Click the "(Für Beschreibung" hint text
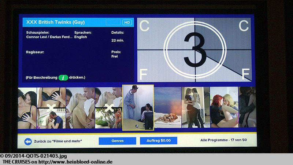The image size is (293, 165). click(41, 78)
